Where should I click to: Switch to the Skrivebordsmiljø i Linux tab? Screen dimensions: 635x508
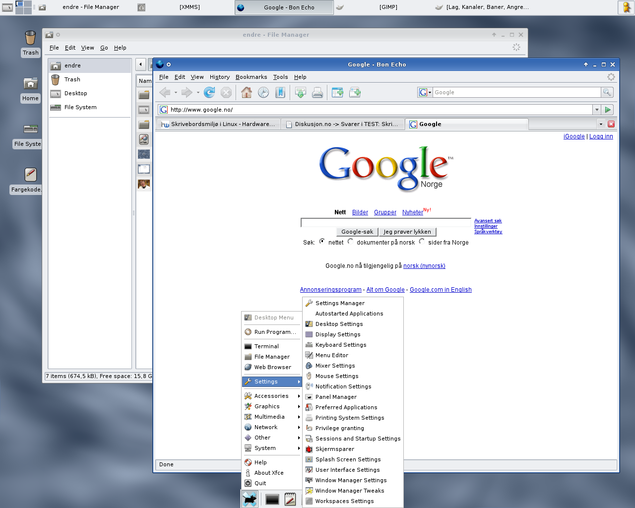click(218, 124)
